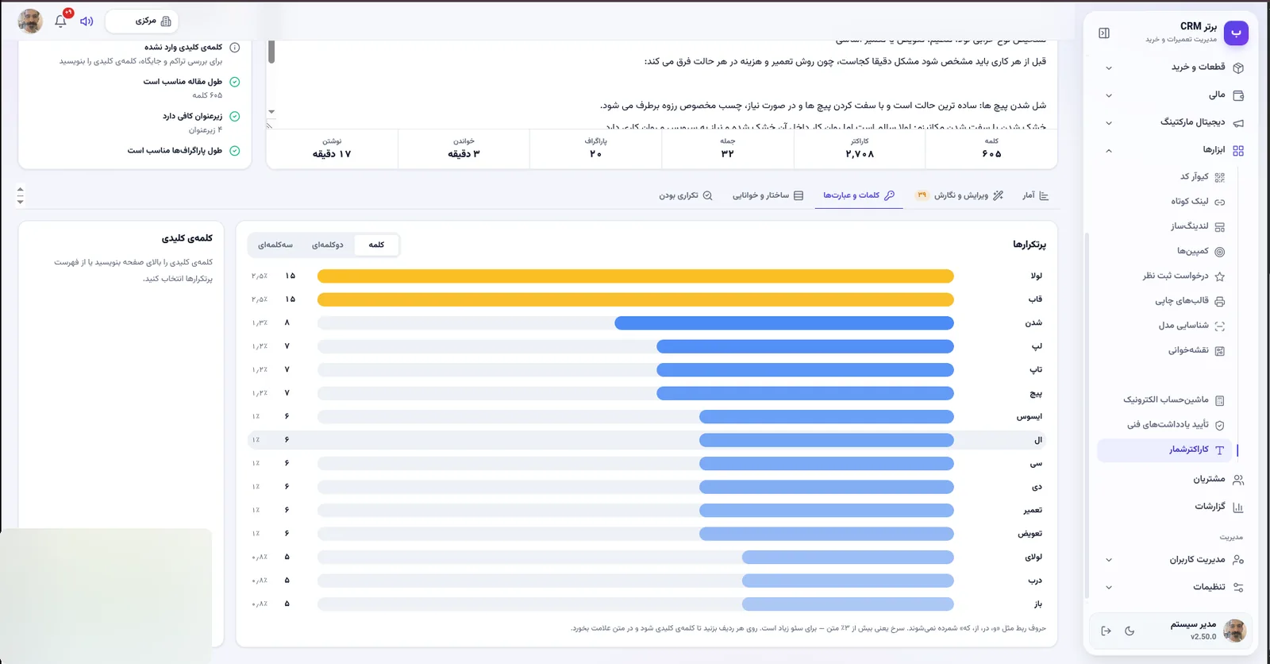This screenshot has width=1270, height=664.
Task: Click the calculator icon beside ماشین‌حساب الکترونیک
Action: pyautogui.click(x=1220, y=400)
